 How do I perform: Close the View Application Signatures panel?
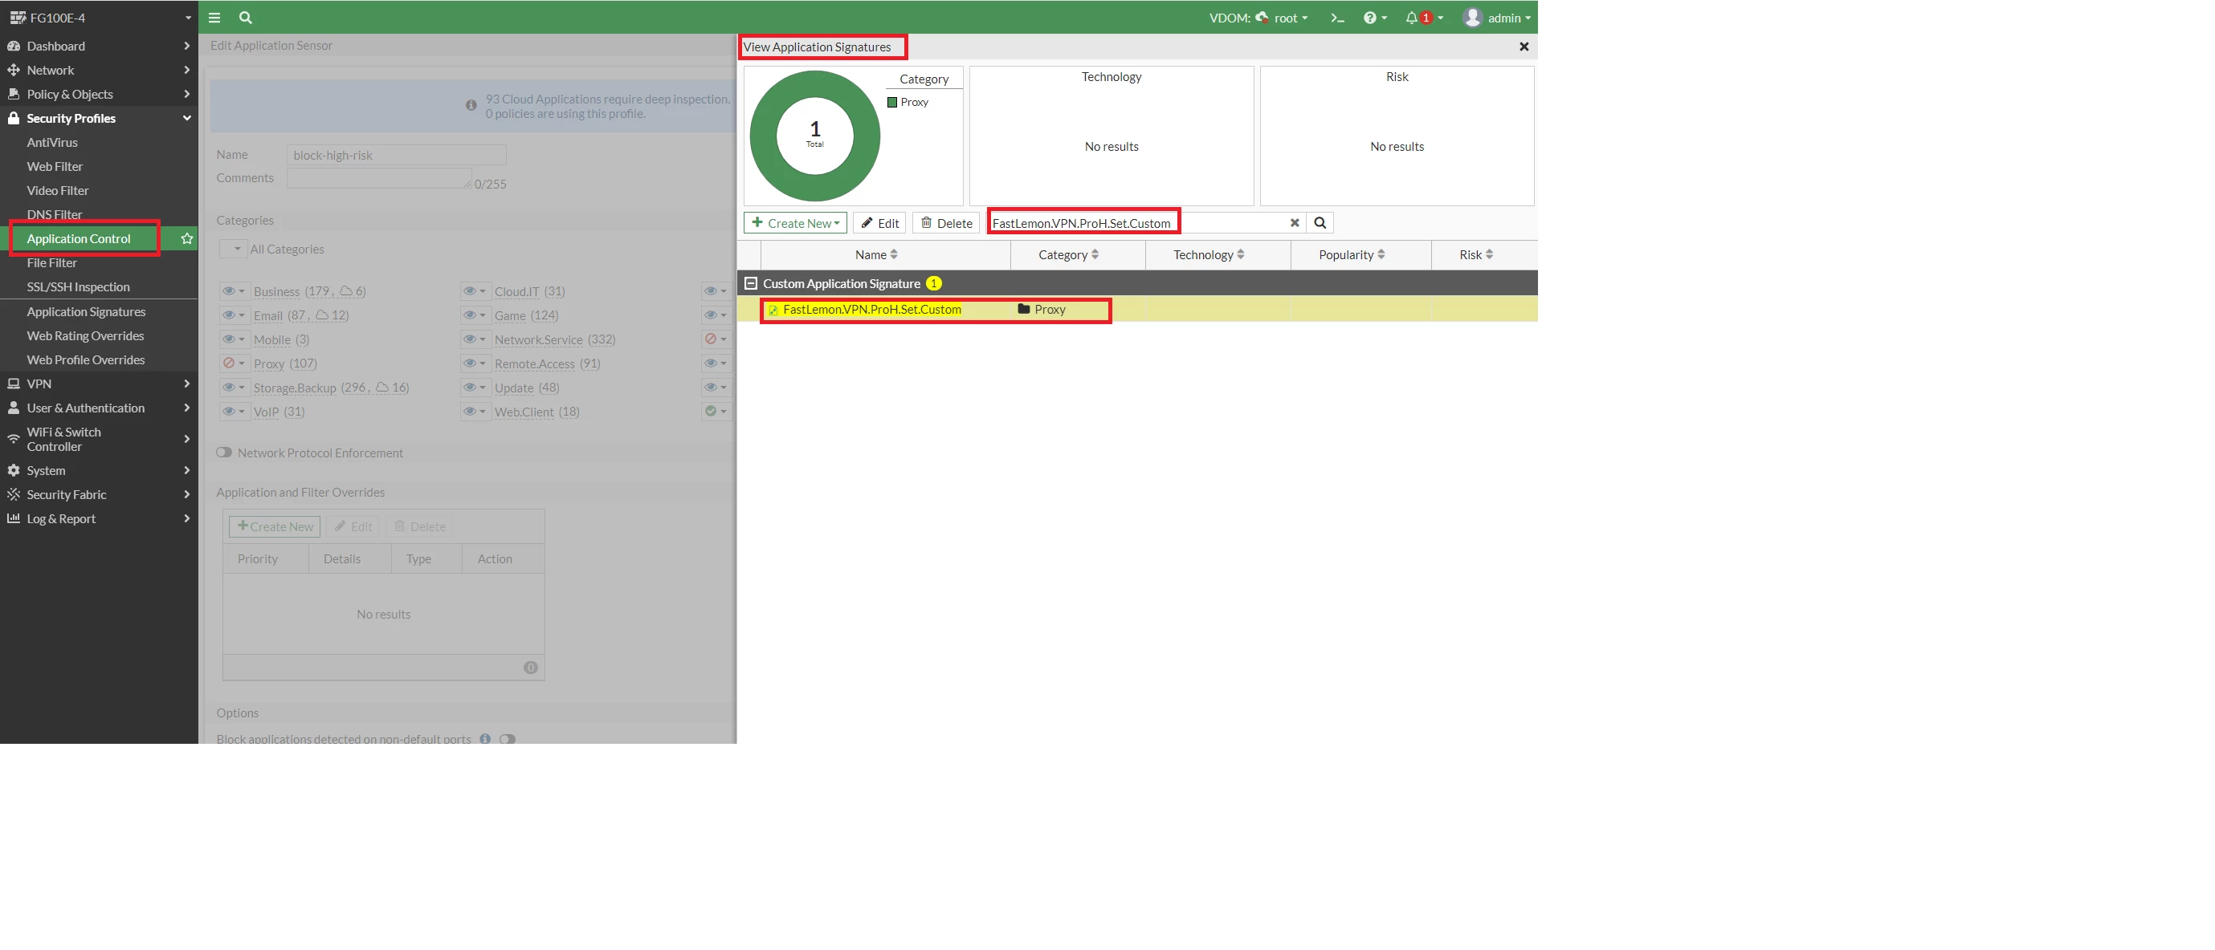1524,47
